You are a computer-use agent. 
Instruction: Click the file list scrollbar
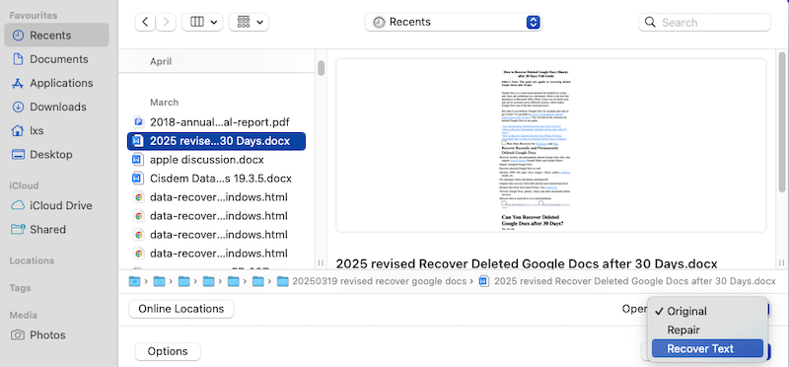click(x=322, y=68)
